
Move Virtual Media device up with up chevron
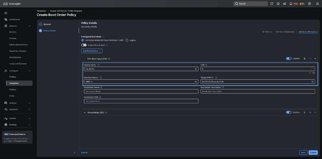point(310,112)
